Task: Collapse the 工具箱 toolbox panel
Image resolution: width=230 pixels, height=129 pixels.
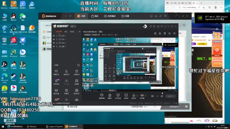Action: pyautogui.click(x=78, y=65)
